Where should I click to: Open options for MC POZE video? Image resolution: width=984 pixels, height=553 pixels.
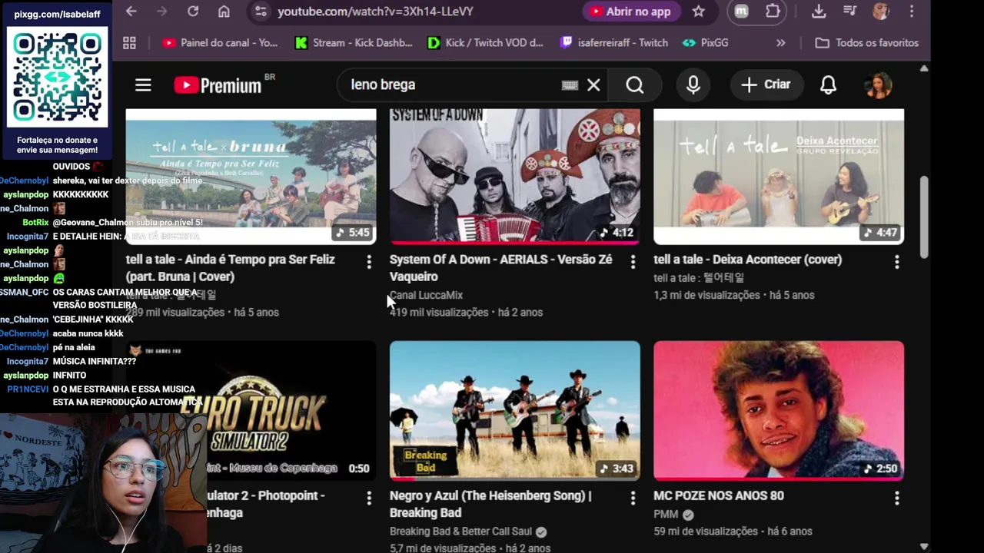(896, 498)
